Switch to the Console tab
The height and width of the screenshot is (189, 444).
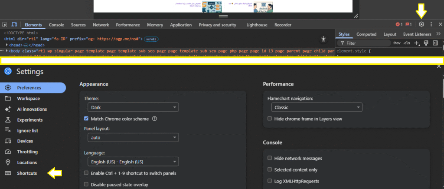[x=56, y=25]
